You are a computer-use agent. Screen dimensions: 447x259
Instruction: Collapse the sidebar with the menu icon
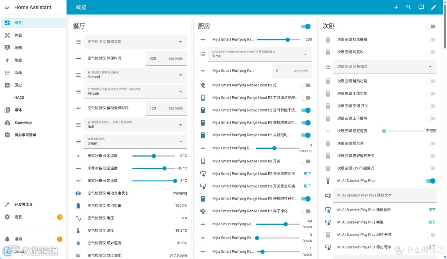point(7,7)
